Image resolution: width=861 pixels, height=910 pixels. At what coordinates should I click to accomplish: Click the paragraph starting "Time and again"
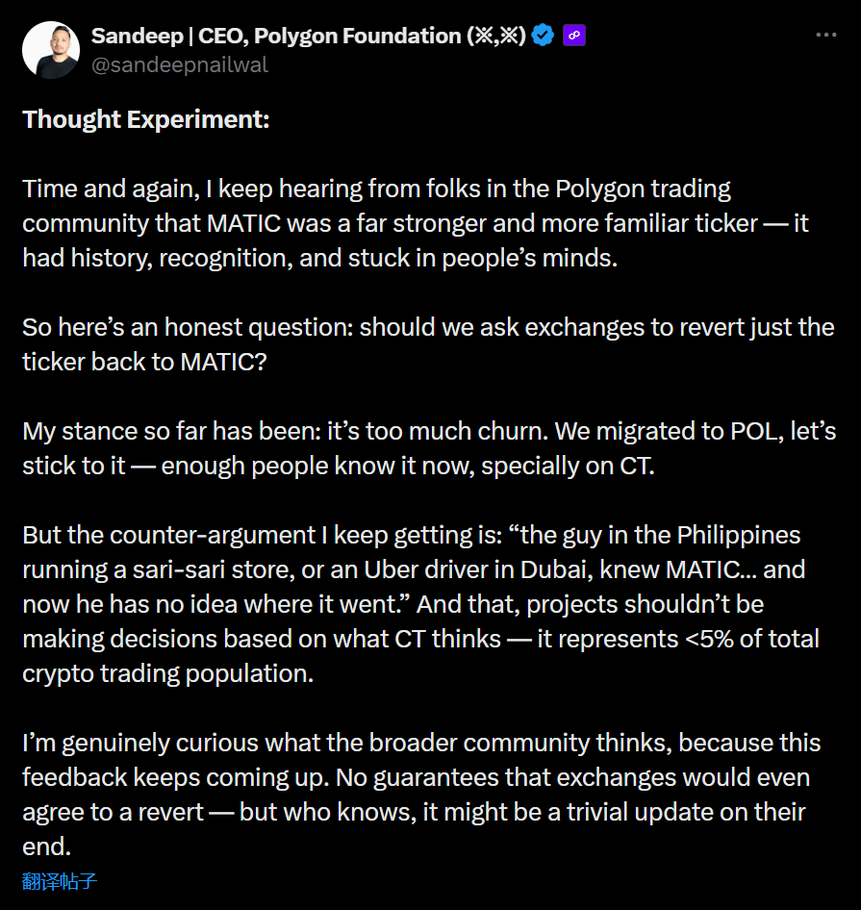[x=416, y=224]
